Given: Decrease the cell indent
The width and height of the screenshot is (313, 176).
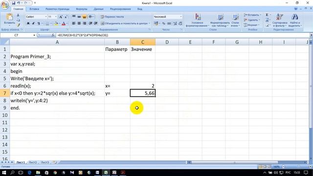Looking at the screenshot, I should [90, 23].
